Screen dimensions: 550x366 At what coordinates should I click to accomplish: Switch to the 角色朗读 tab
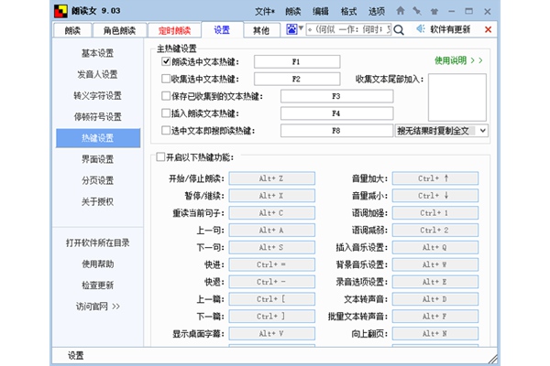119,30
